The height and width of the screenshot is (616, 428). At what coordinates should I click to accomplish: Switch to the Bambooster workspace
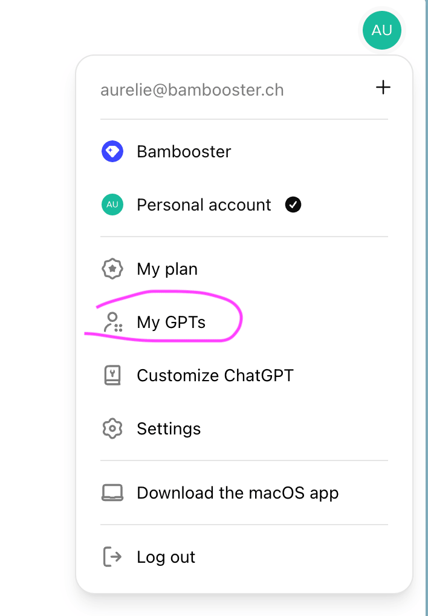(x=244, y=152)
